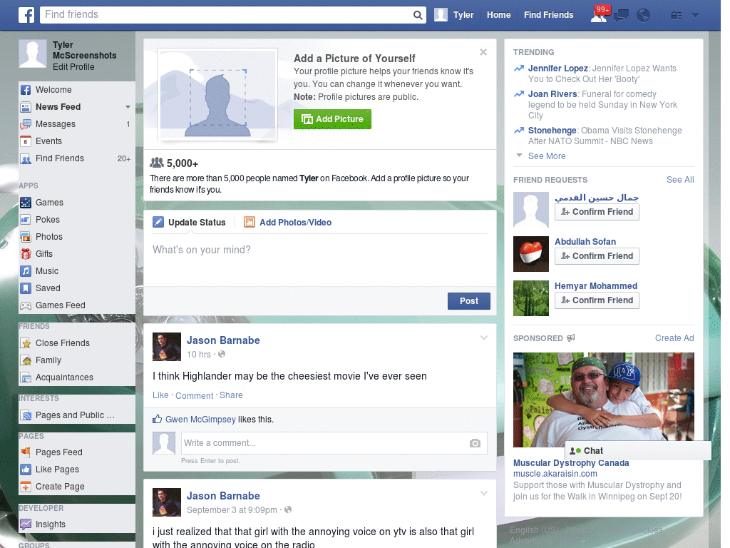Click Home in top navigation
This screenshot has height=548, width=730.
point(498,15)
